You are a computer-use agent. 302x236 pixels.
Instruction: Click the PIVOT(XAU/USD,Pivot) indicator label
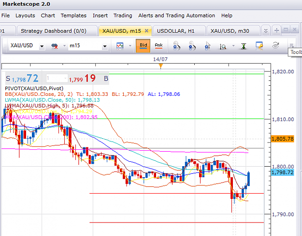click(x=34, y=88)
